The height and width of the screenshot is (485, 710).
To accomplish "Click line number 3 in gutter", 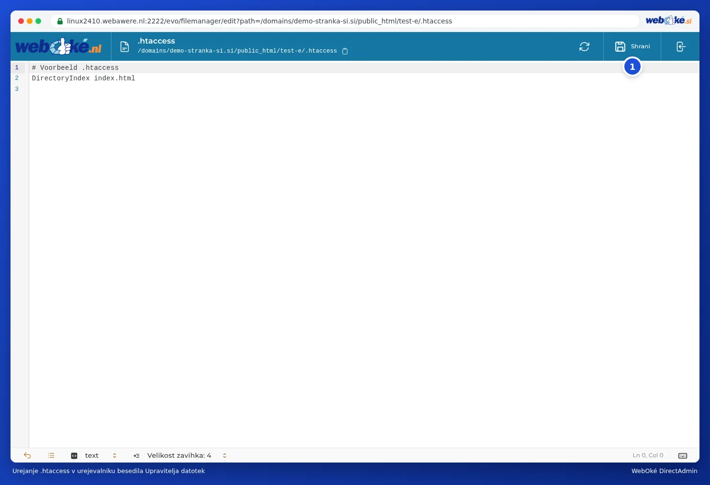I will click(17, 89).
